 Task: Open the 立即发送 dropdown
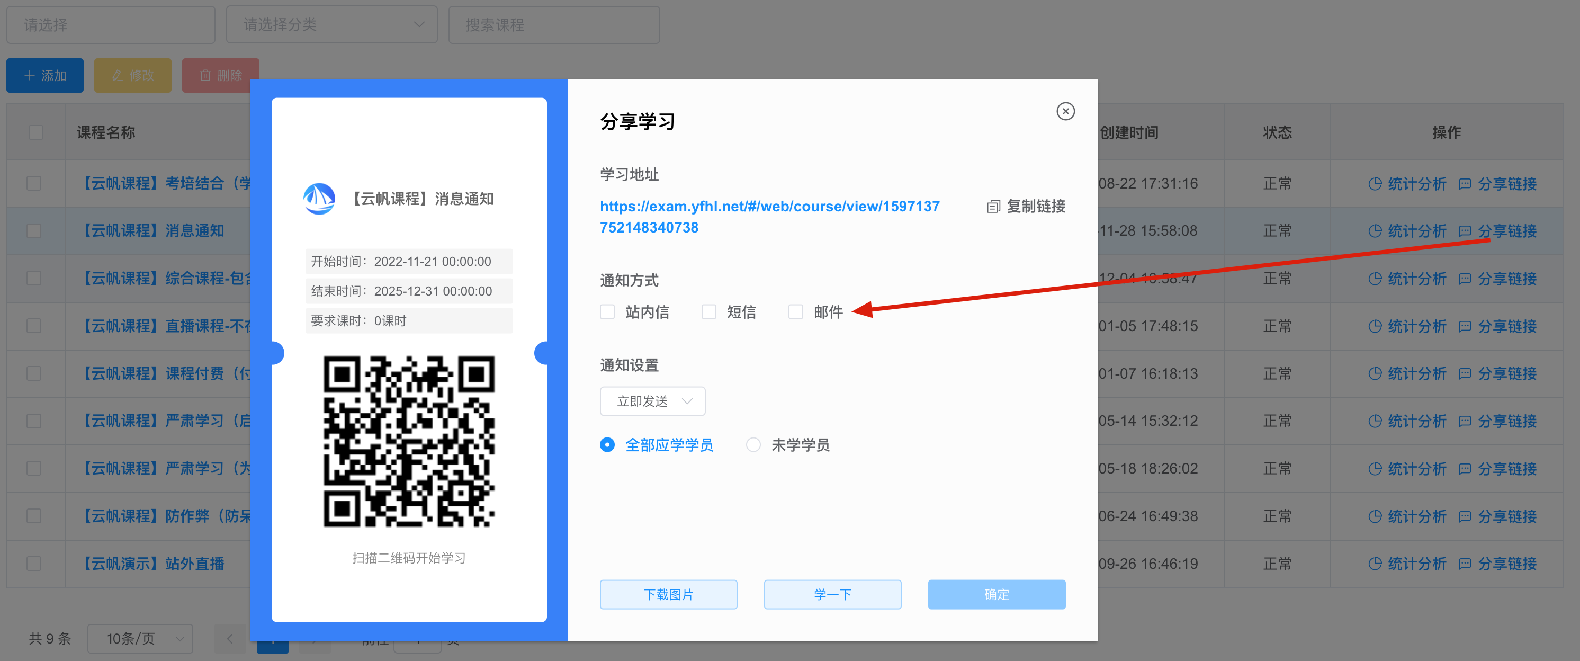coord(653,401)
